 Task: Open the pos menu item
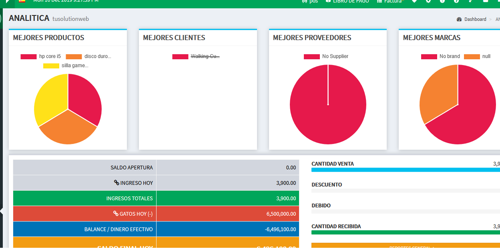[310, 2]
